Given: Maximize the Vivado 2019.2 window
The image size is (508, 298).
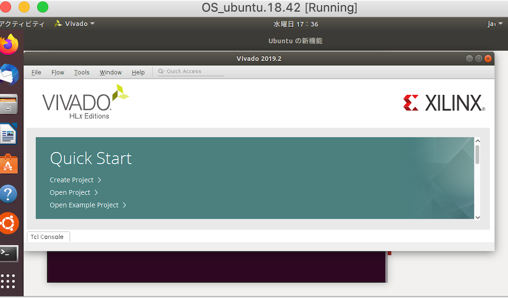Looking at the screenshot, I should point(479,59).
